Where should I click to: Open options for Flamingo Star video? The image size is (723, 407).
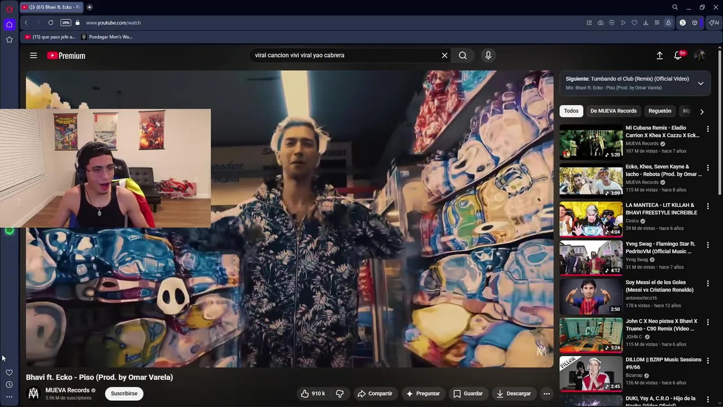708,245
